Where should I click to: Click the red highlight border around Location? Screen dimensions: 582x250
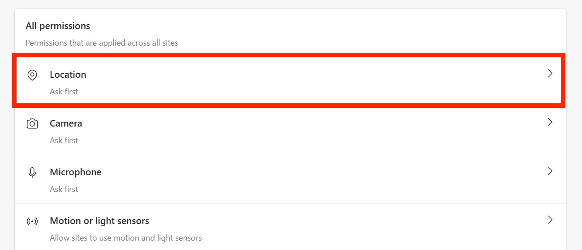click(x=289, y=55)
